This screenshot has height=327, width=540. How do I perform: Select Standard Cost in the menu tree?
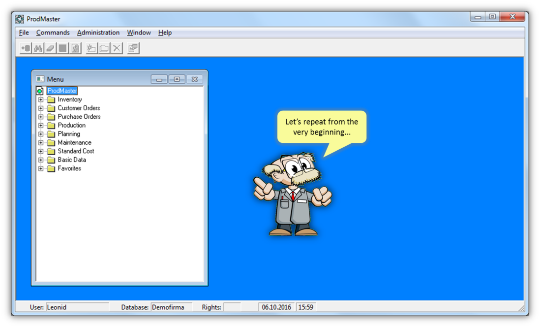pos(76,151)
